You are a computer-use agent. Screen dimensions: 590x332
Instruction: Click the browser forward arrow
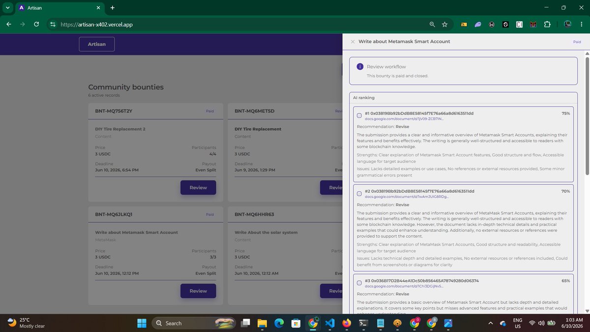click(23, 24)
